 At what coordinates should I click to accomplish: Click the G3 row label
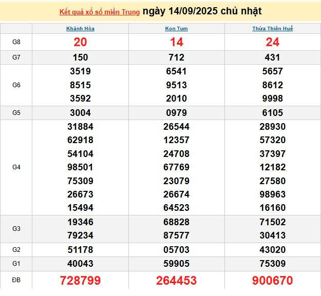pyautogui.click(x=16, y=229)
